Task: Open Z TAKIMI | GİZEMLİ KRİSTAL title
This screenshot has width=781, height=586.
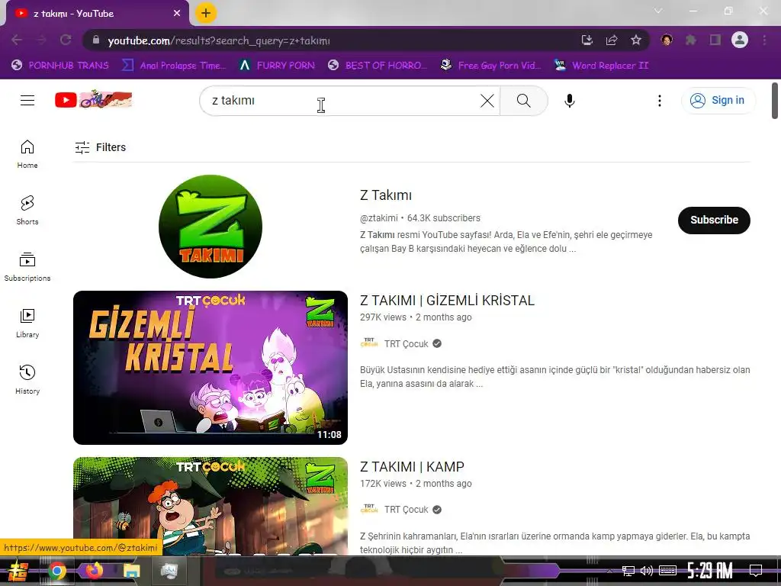Action: coord(447,301)
